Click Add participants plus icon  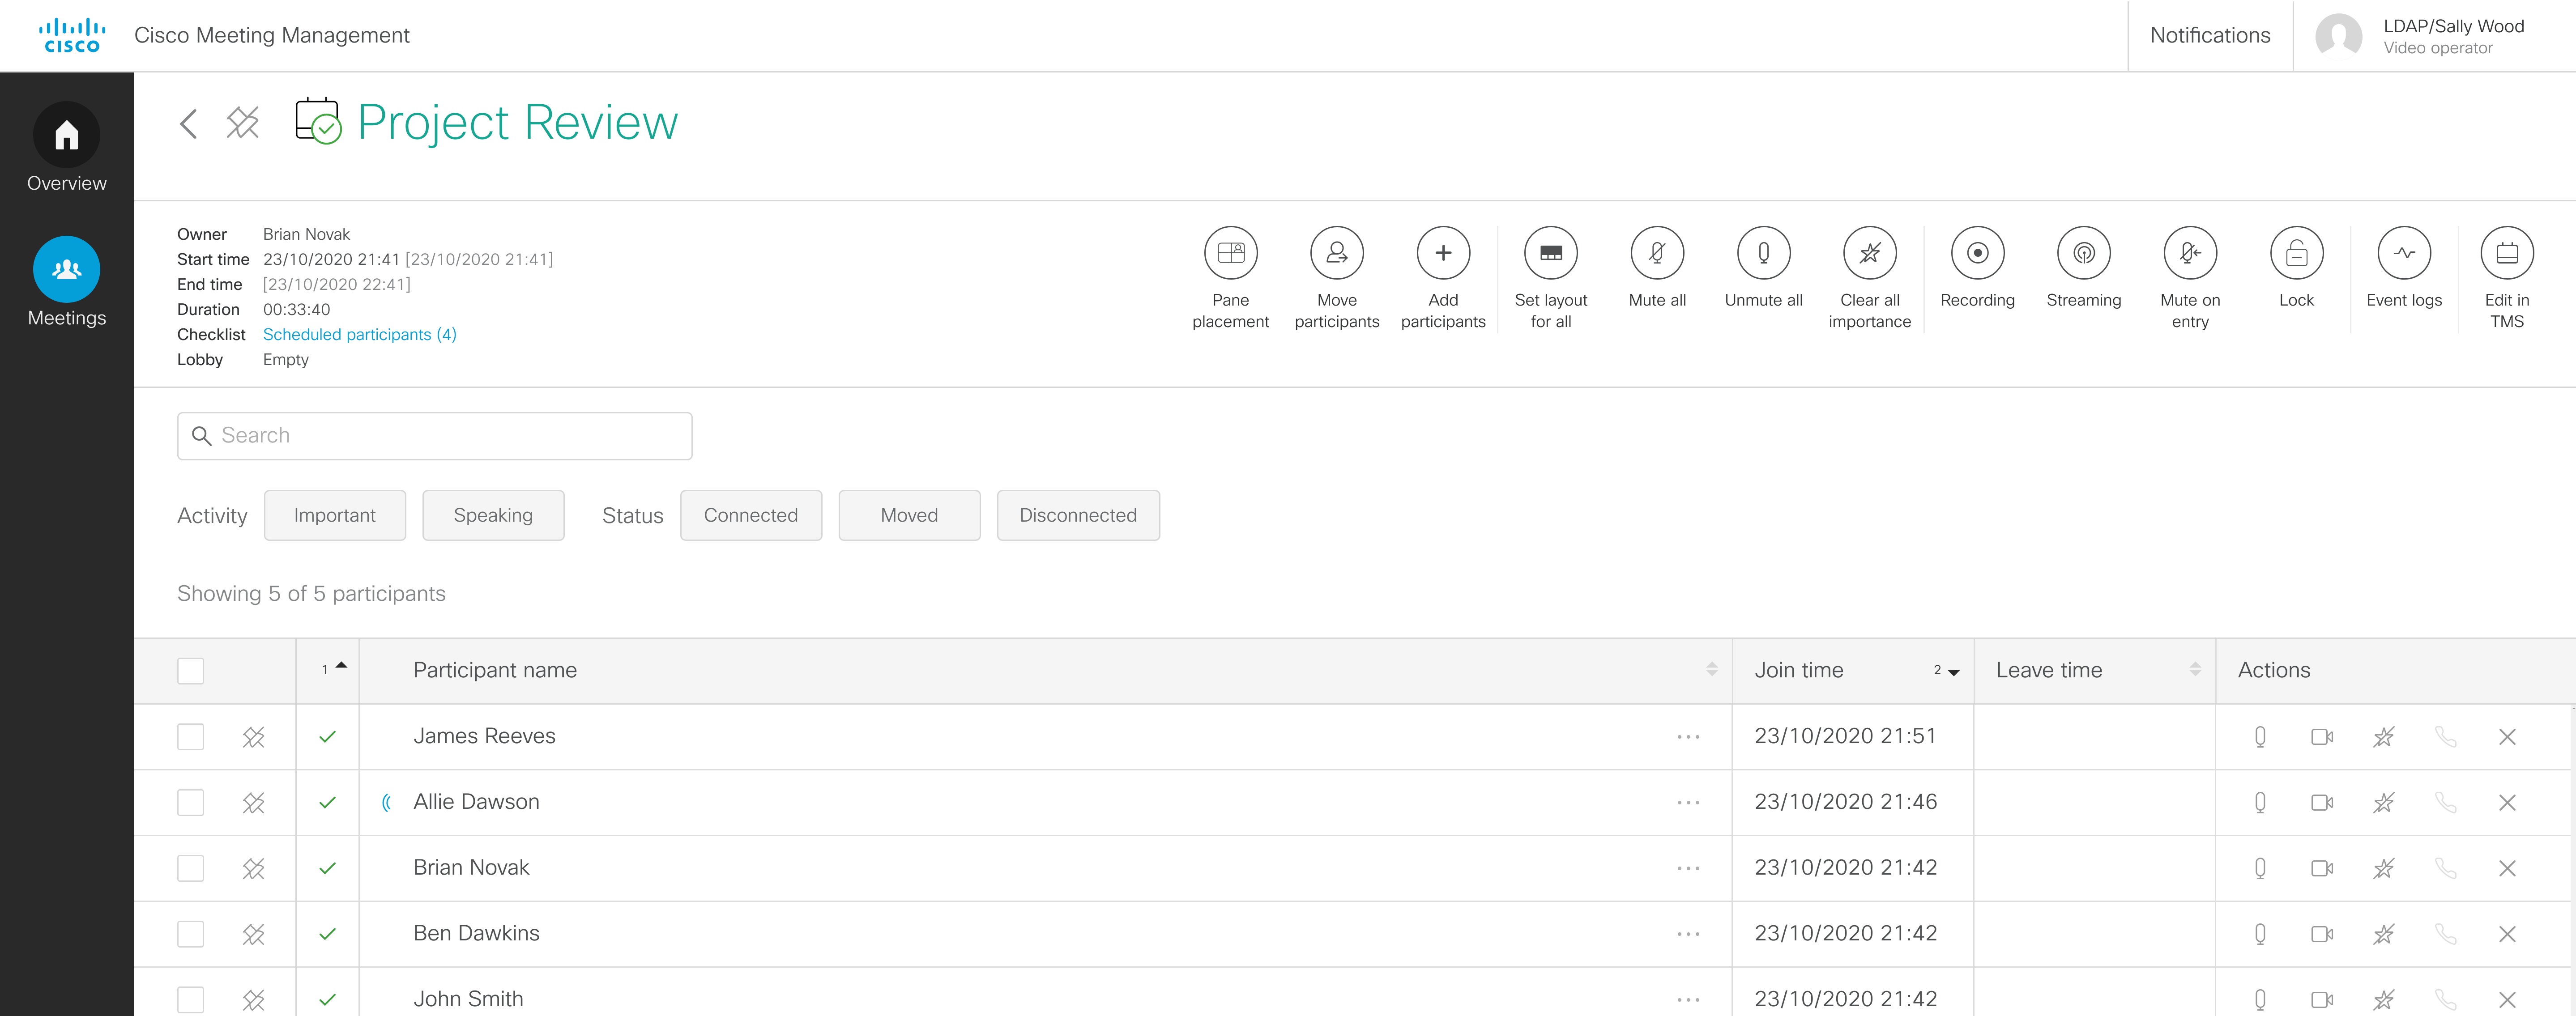point(1442,254)
